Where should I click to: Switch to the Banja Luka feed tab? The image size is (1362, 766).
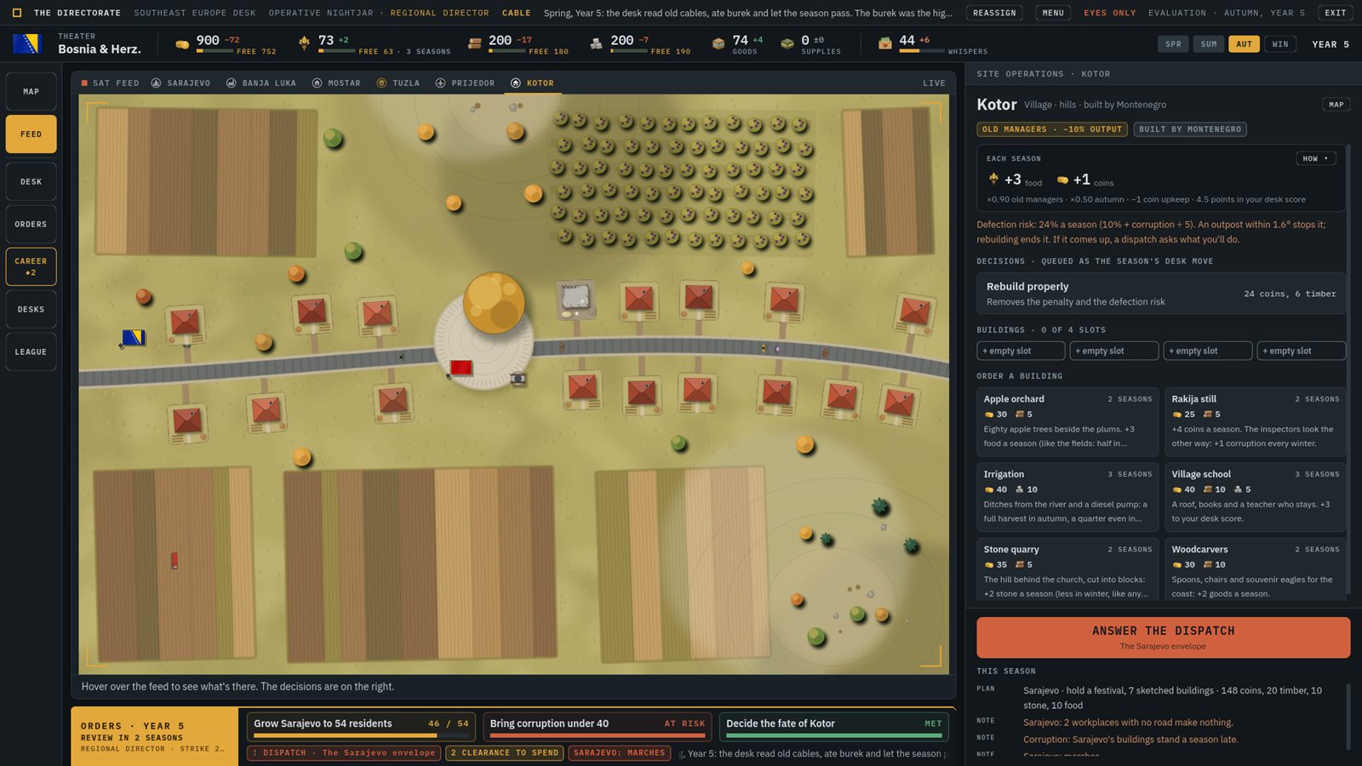coord(261,83)
